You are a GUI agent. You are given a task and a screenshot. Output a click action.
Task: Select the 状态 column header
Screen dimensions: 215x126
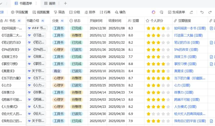pyautogui.click(x=78, y=21)
